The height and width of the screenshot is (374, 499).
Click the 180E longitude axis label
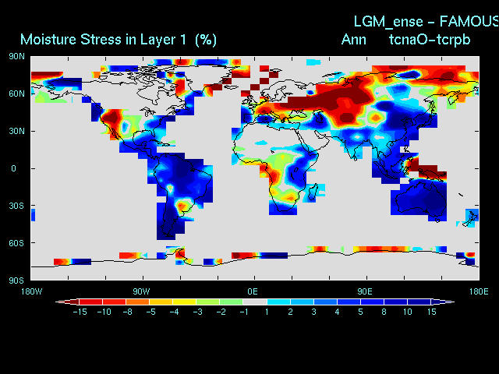click(479, 291)
